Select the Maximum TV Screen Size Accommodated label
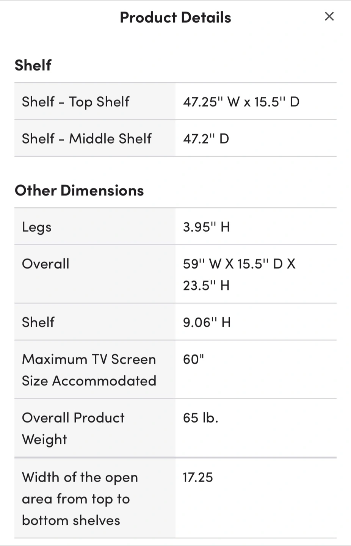This screenshot has height=546, width=351. 89,370
